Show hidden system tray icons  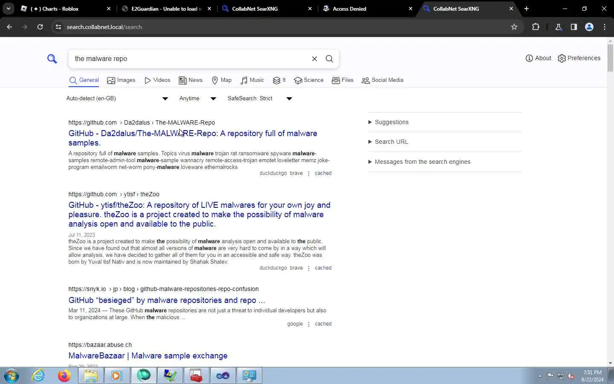pyautogui.click(x=540, y=376)
